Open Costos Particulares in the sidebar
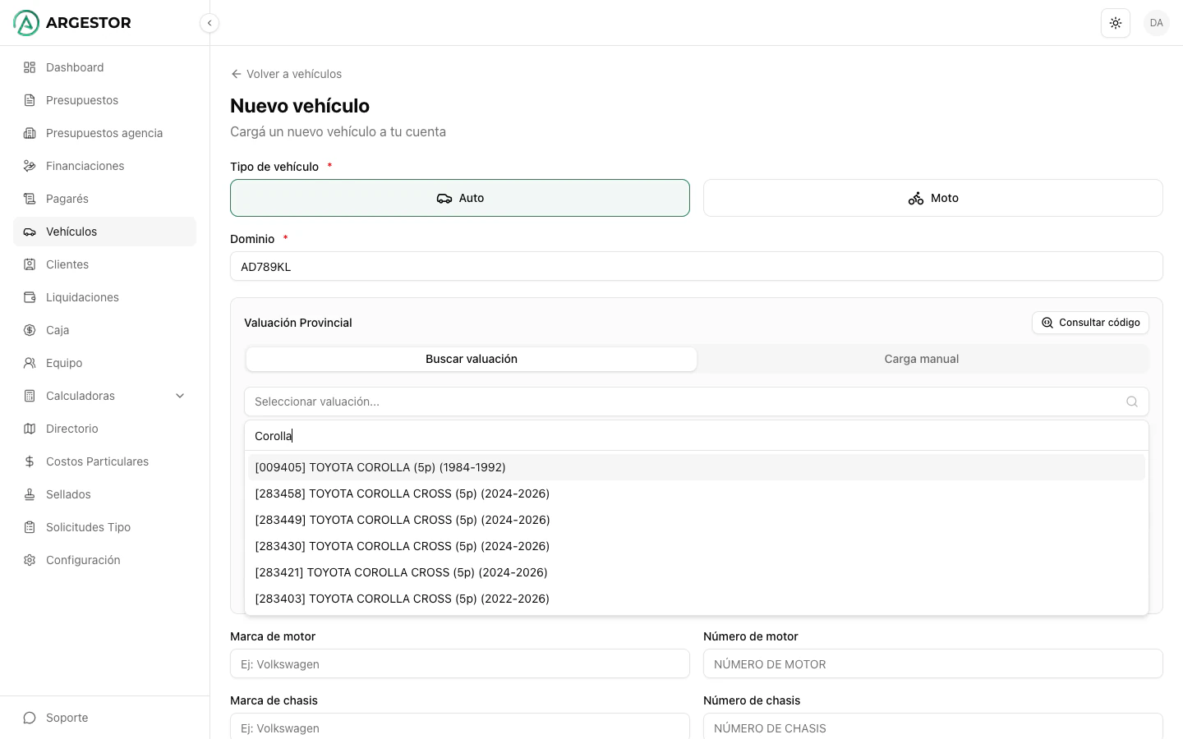This screenshot has height=739, width=1183. 104,461
